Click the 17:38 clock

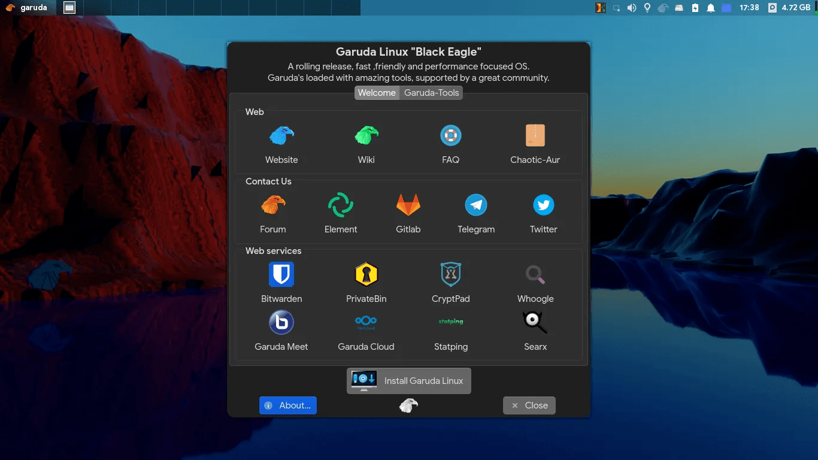coord(749,8)
